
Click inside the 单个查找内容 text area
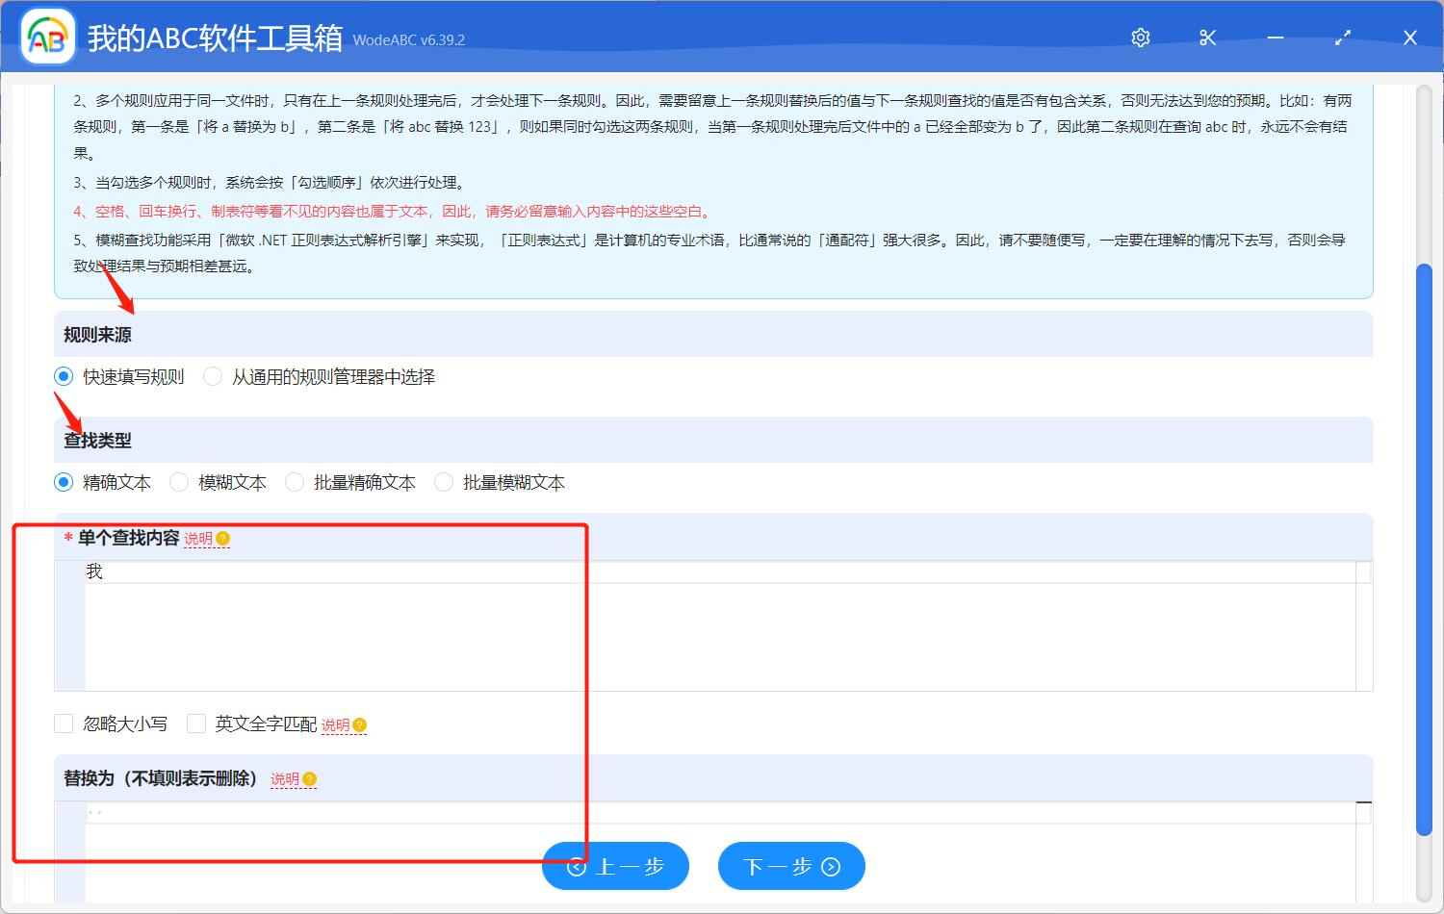578,625
